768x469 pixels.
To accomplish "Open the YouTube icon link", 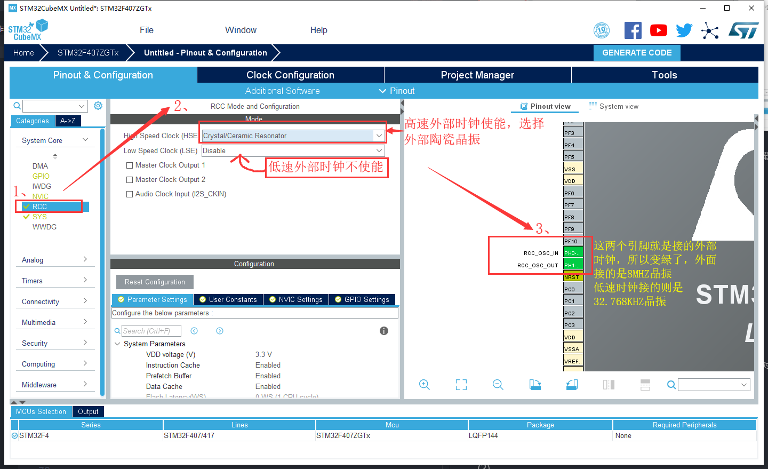I will pos(659,30).
